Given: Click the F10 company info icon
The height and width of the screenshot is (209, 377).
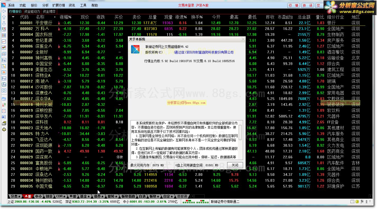Looking at the screenshot, I should click(x=4, y=60).
